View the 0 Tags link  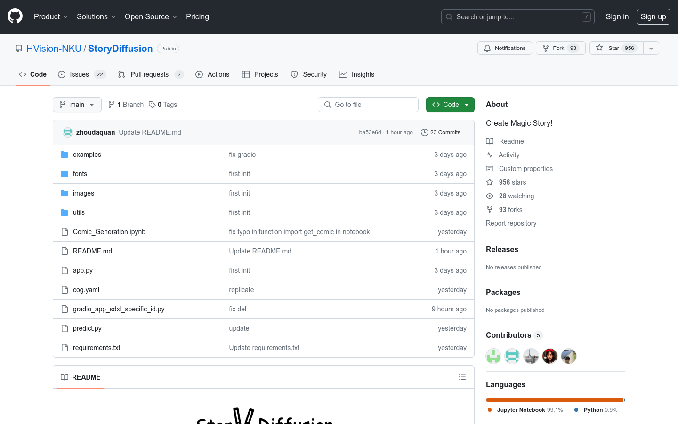coord(163,105)
